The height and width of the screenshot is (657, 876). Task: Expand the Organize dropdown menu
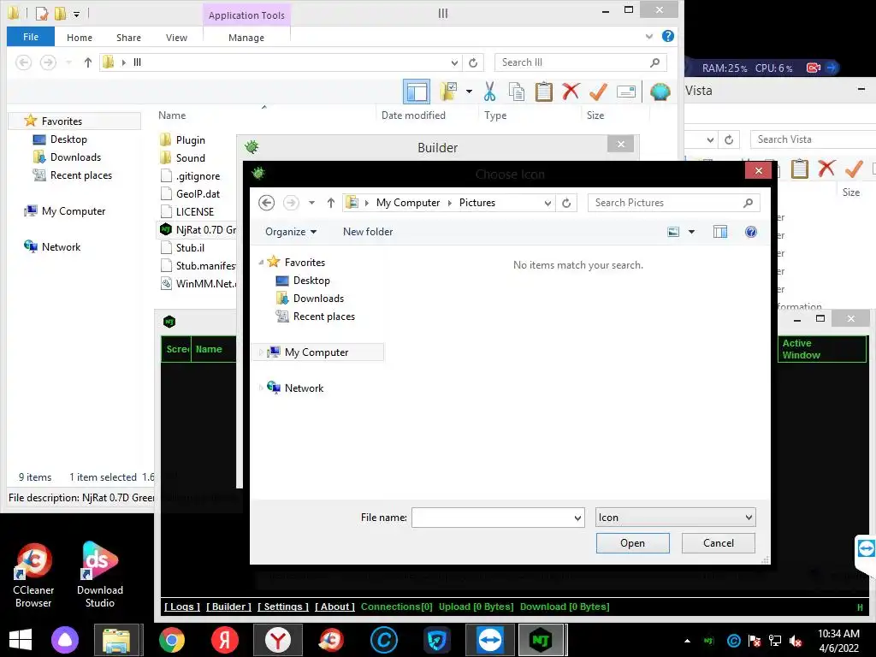291,232
